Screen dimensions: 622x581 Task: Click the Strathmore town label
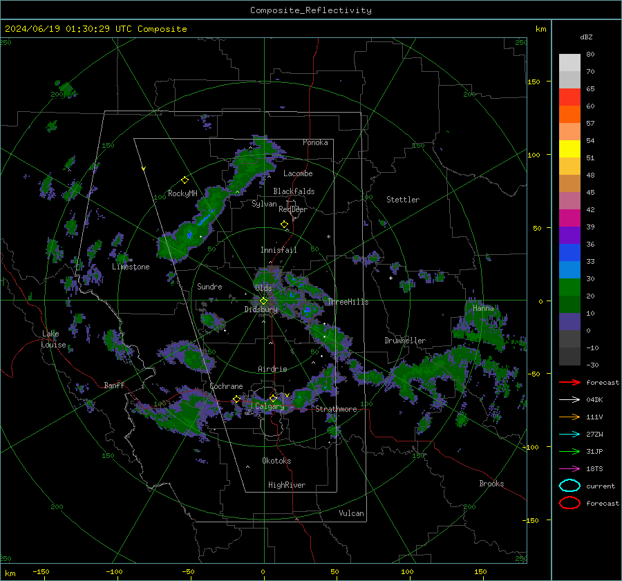tap(336, 409)
